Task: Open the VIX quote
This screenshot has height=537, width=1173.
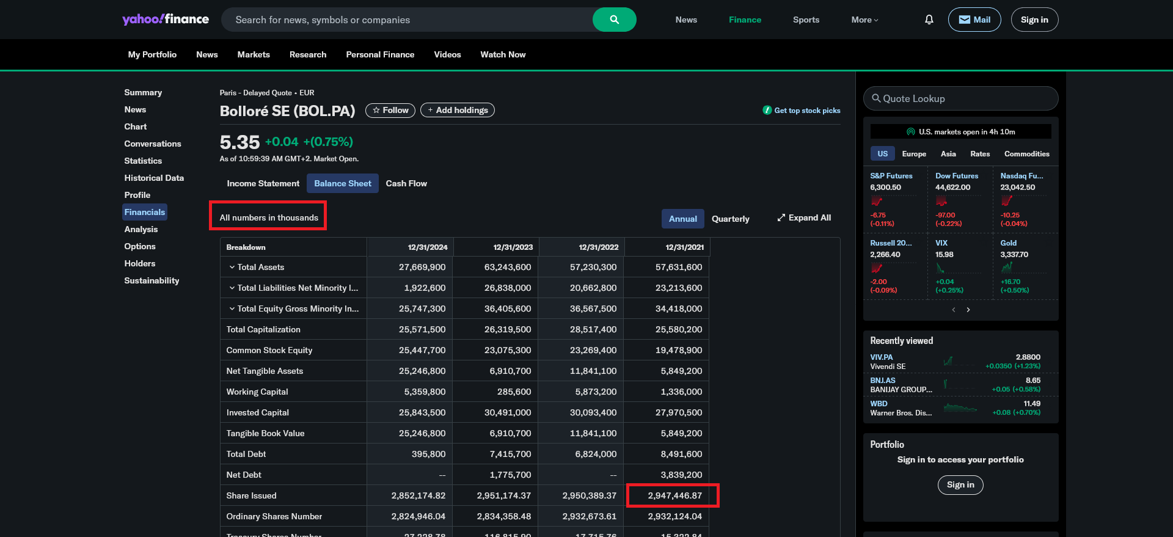Action: pyautogui.click(x=941, y=243)
